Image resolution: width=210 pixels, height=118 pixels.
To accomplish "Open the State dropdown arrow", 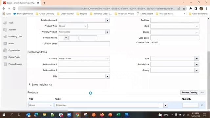I will click(x=197, y=58).
